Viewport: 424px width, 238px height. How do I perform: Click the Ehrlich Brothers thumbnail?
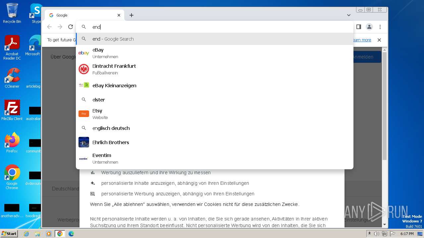pyautogui.click(x=84, y=142)
